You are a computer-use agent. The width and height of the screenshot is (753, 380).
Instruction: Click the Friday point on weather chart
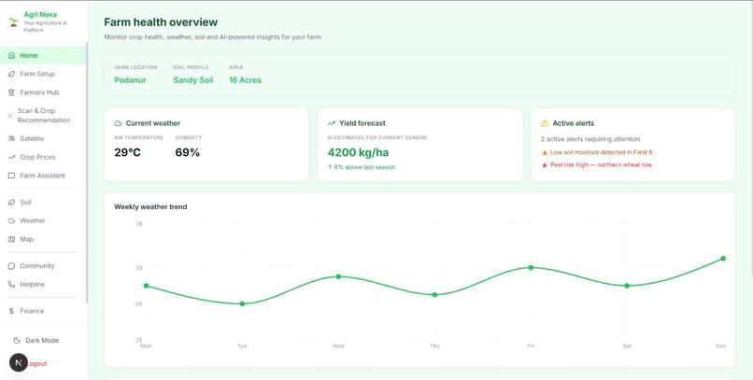tap(531, 267)
